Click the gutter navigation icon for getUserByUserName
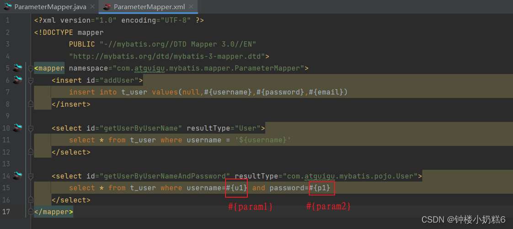 [17, 128]
